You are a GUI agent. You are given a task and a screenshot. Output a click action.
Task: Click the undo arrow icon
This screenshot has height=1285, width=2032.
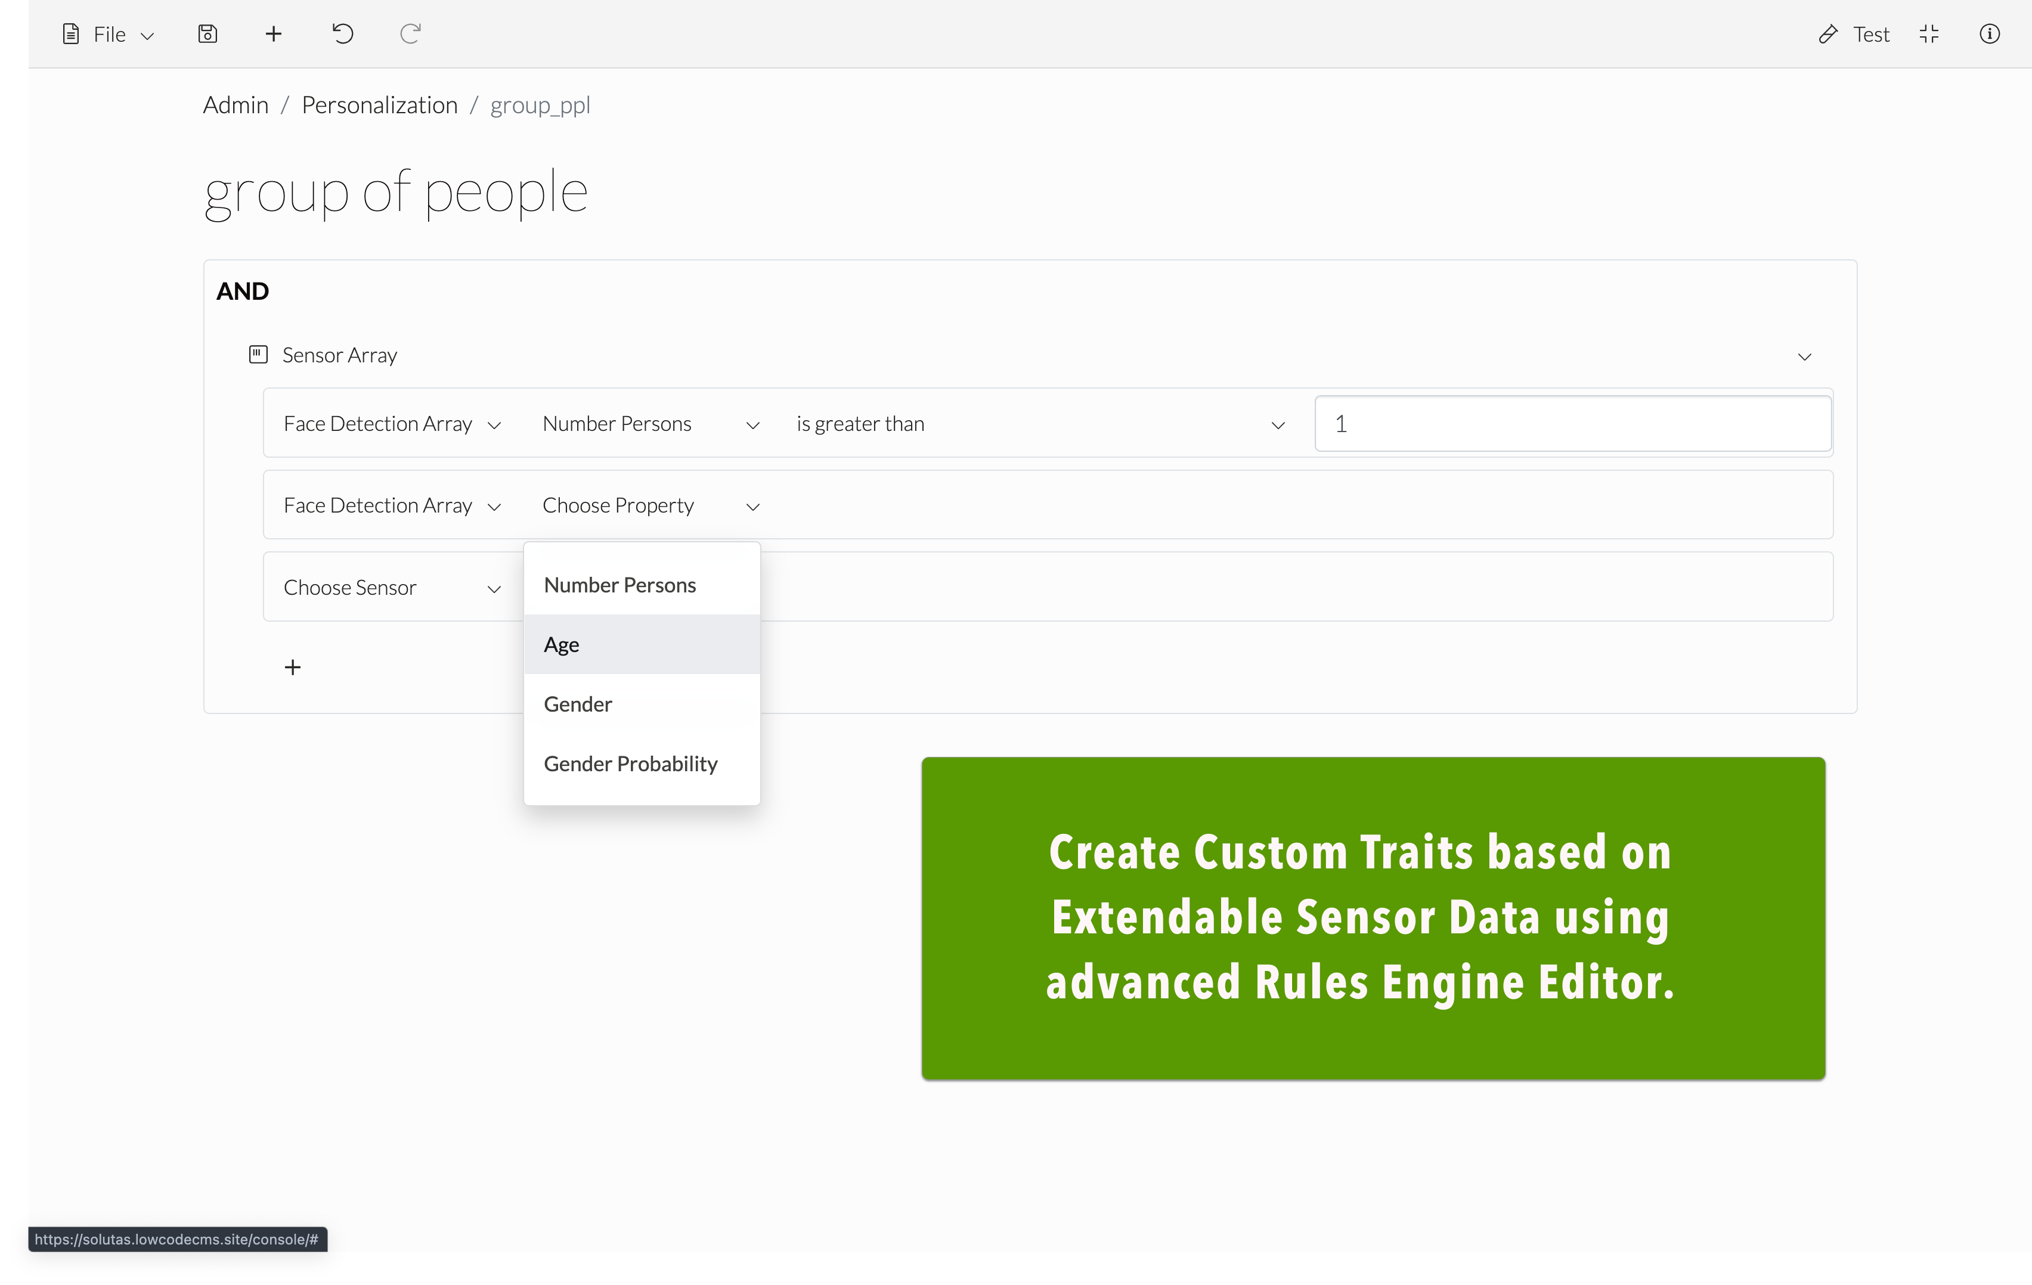(343, 34)
